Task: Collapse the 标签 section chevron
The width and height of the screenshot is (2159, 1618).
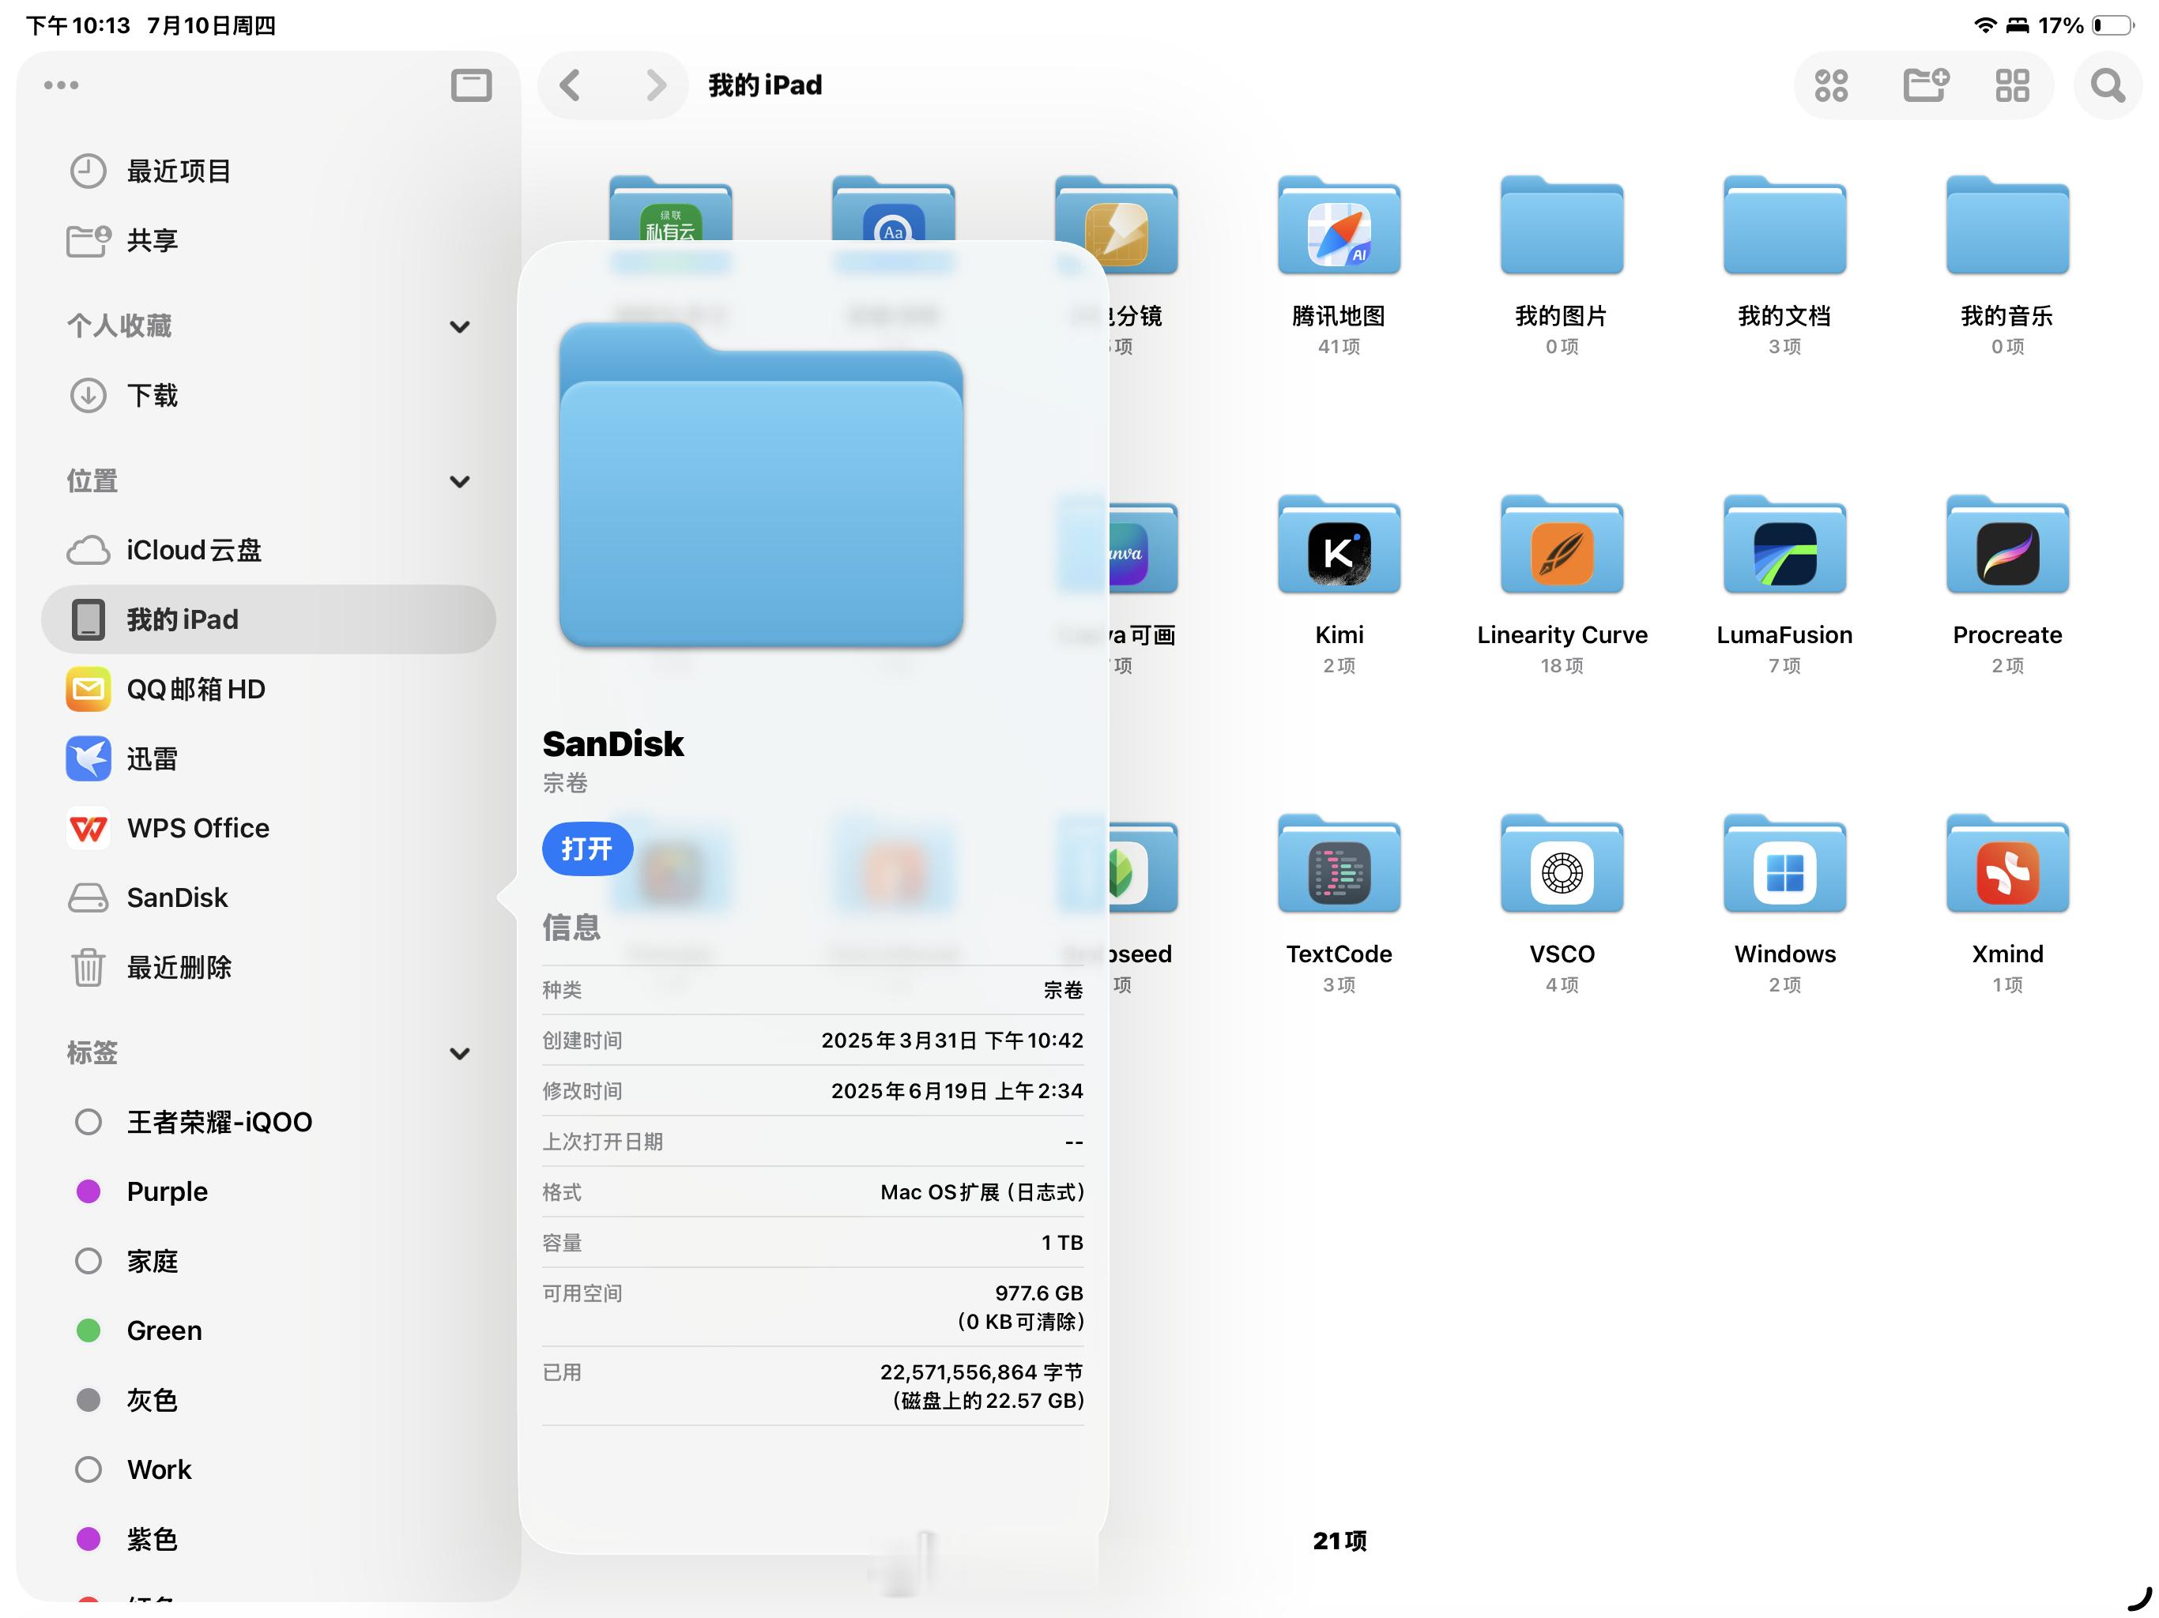Action: pos(460,1053)
